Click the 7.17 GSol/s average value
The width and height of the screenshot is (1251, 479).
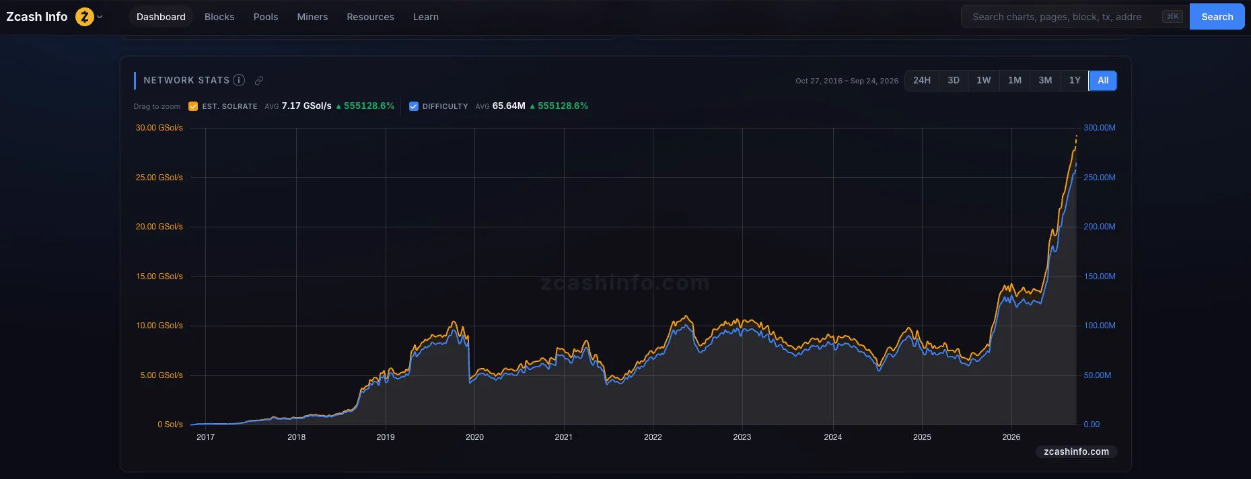click(307, 106)
